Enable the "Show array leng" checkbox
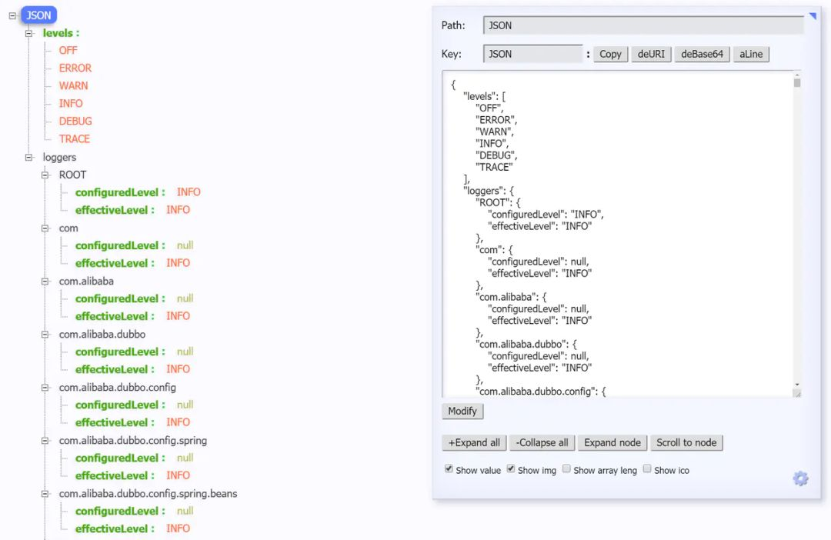The width and height of the screenshot is (831, 540). coord(567,469)
